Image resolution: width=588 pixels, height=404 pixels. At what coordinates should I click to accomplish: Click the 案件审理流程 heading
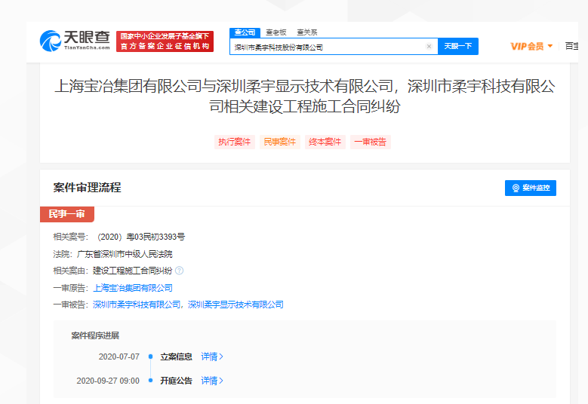coord(87,188)
